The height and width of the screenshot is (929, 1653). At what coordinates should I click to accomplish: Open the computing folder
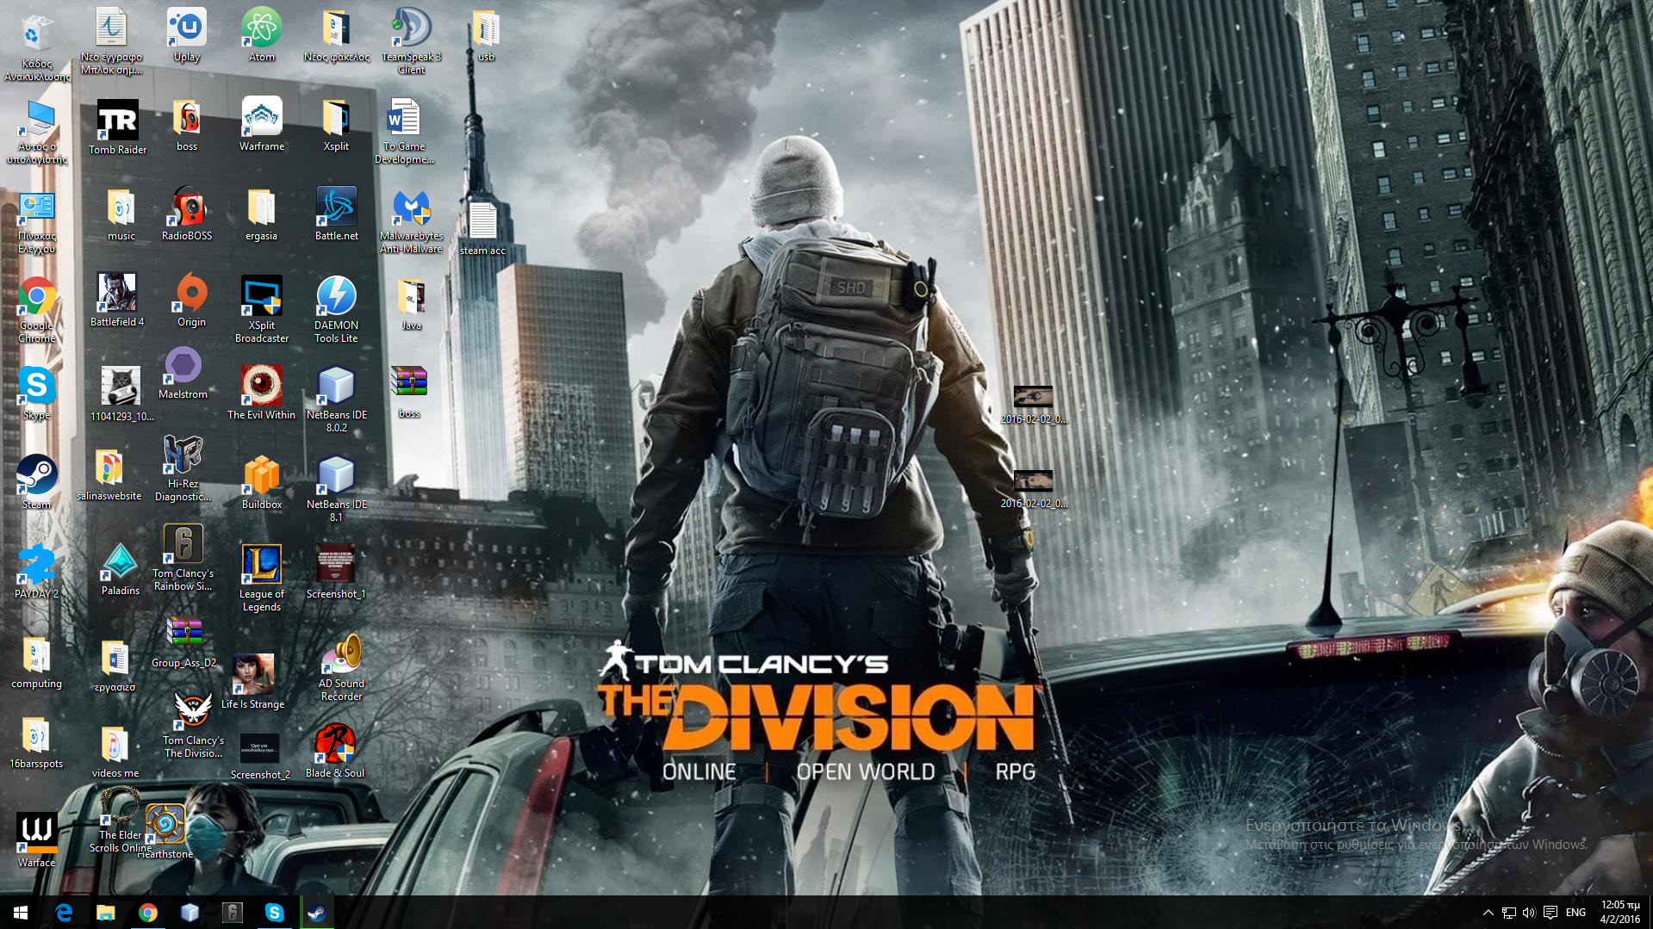click(36, 662)
